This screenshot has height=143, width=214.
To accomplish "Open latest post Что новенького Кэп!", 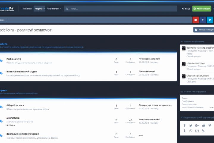I will [149, 59].
